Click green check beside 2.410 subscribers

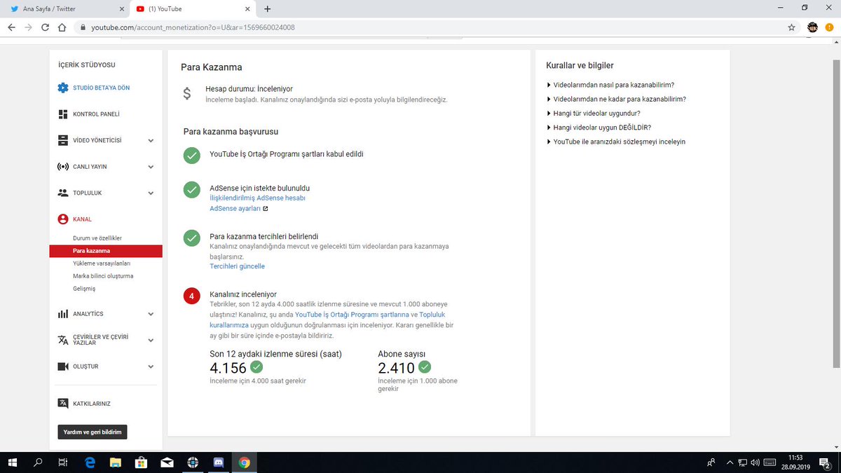(425, 366)
